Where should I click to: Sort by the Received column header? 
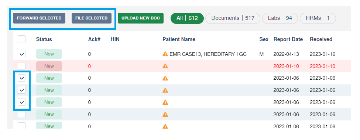321,39
